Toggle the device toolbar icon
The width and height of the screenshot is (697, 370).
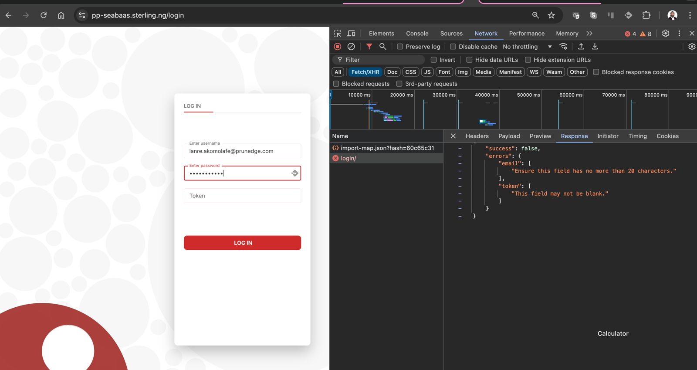pyautogui.click(x=351, y=34)
